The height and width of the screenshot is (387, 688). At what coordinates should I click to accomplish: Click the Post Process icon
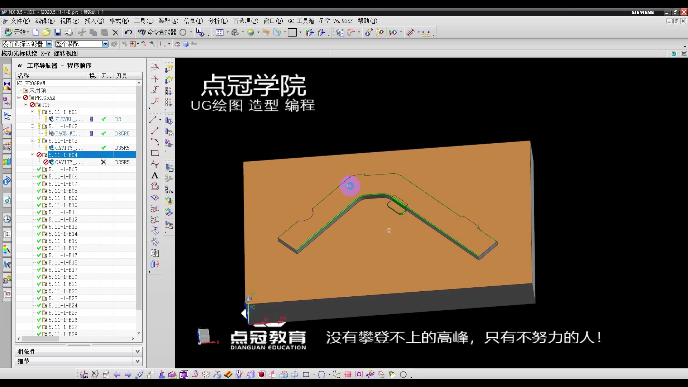tap(169, 225)
